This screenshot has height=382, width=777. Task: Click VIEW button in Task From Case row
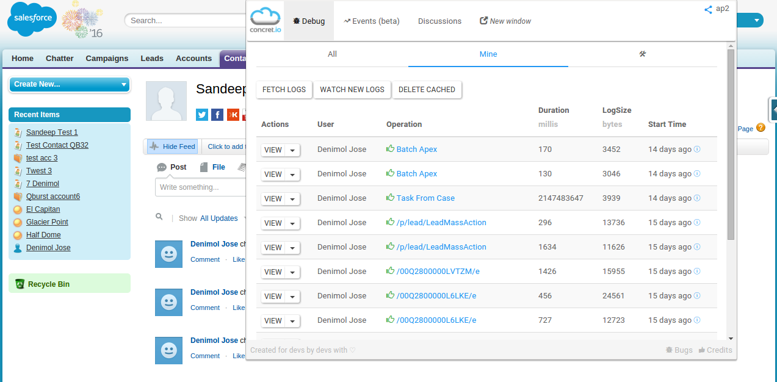click(x=273, y=198)
